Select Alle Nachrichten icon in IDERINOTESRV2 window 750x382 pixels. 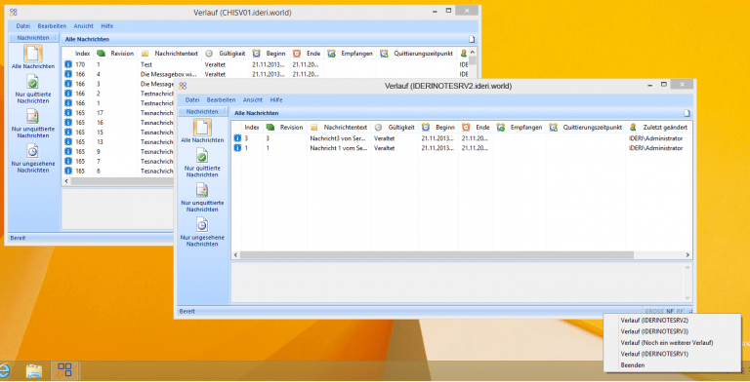click(x=202, y=128)
